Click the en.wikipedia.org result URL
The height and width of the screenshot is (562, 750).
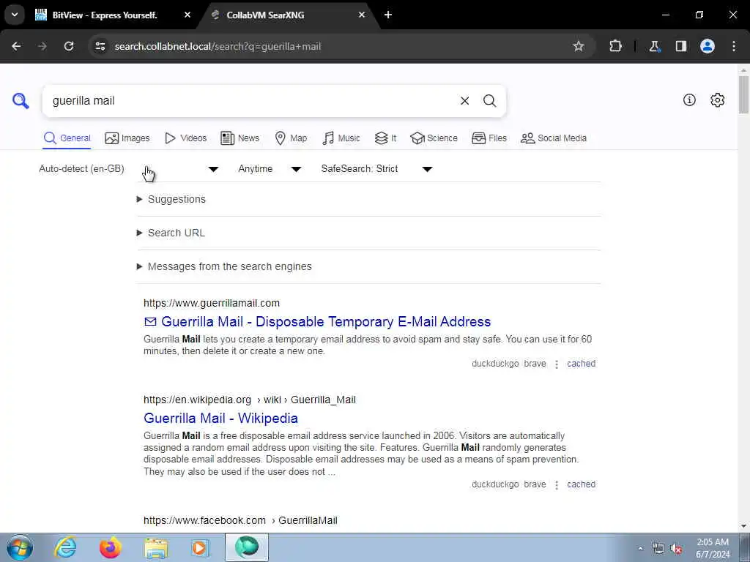point(250,400)
